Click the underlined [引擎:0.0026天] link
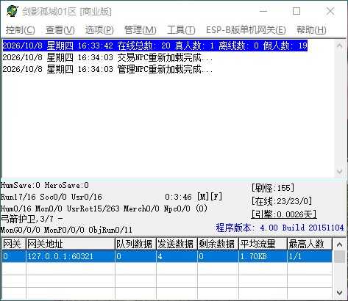Image resolution: width=348 pixels, height=301 pixels. point(284,214)
